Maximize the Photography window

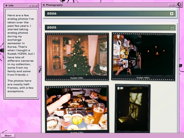click(x=173, y=5)
